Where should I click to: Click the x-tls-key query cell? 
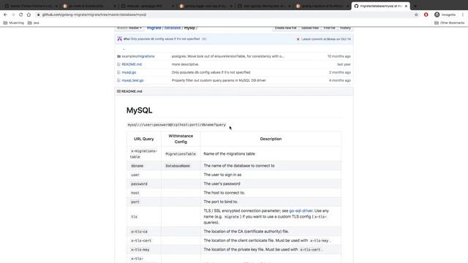coord(144,249)
